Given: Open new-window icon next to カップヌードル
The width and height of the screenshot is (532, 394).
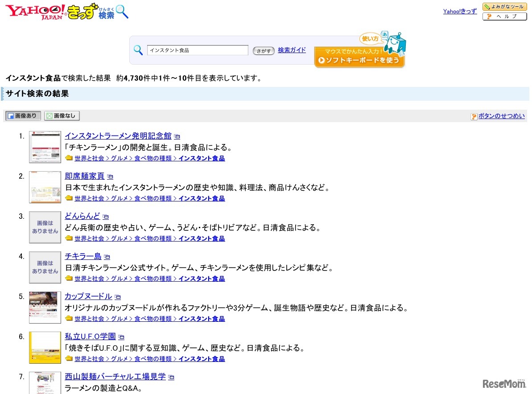Looking at the screenshot, I should coord(118,297).
